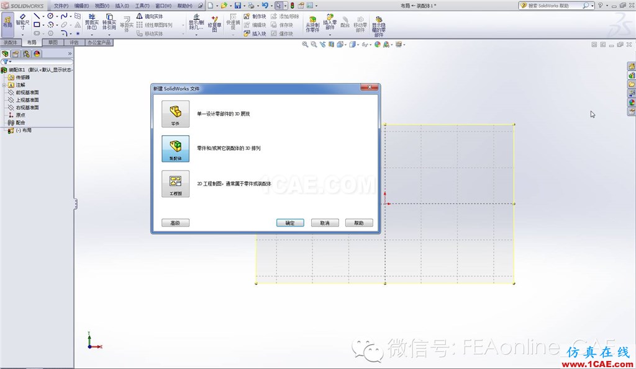The height and width of the screenshot is (369, 636).
Task: Click 高级 Advanced button in dialog
Action: coord(175,223)
